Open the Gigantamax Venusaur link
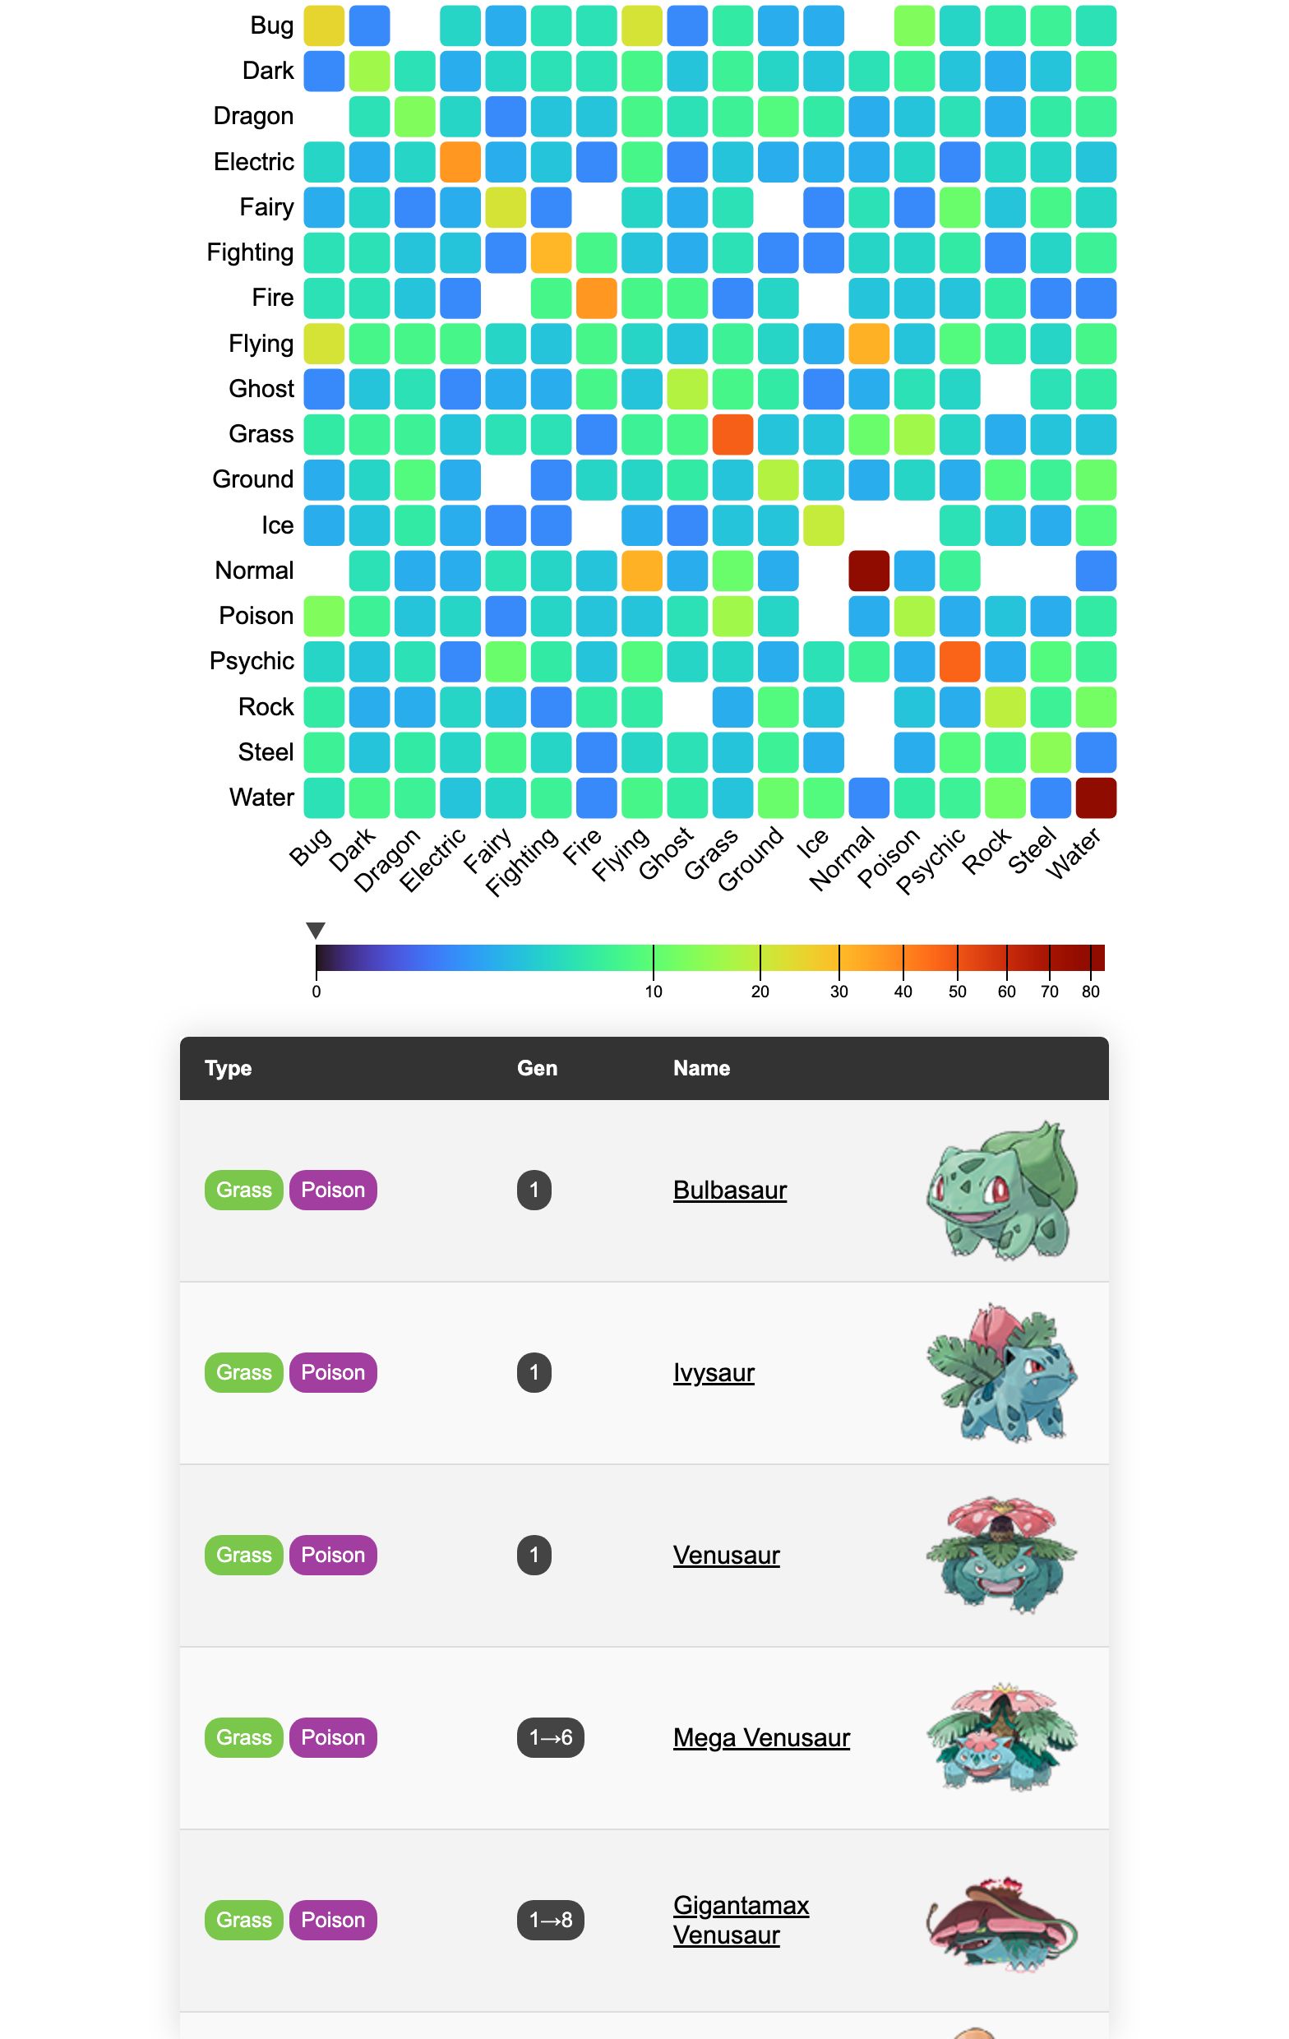Image resolution: width=1289 pixels, height=2039 pixels. tap(740, 1921)
